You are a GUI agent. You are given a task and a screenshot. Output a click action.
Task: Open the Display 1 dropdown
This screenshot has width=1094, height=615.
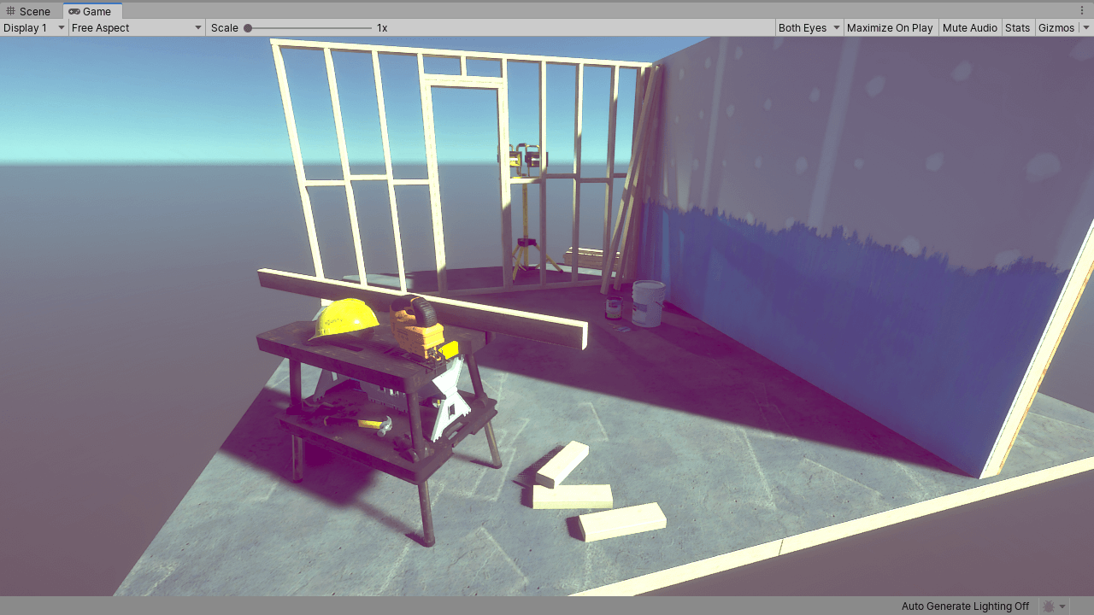pyautogui.click(x=34, y=27)
